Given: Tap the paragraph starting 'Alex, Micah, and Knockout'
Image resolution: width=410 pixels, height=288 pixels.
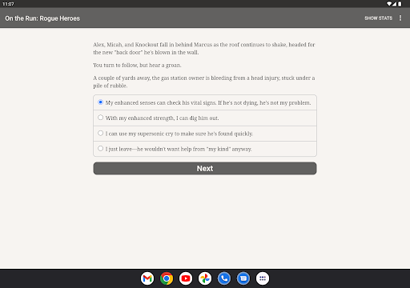Looking at the screenshot, I should [204, 49].
